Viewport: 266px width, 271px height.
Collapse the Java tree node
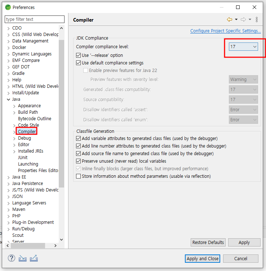coord(8,99)
